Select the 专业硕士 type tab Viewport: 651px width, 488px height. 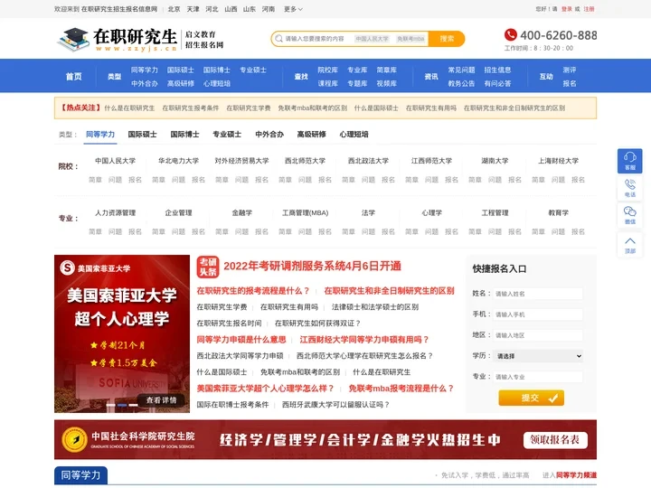227,135
